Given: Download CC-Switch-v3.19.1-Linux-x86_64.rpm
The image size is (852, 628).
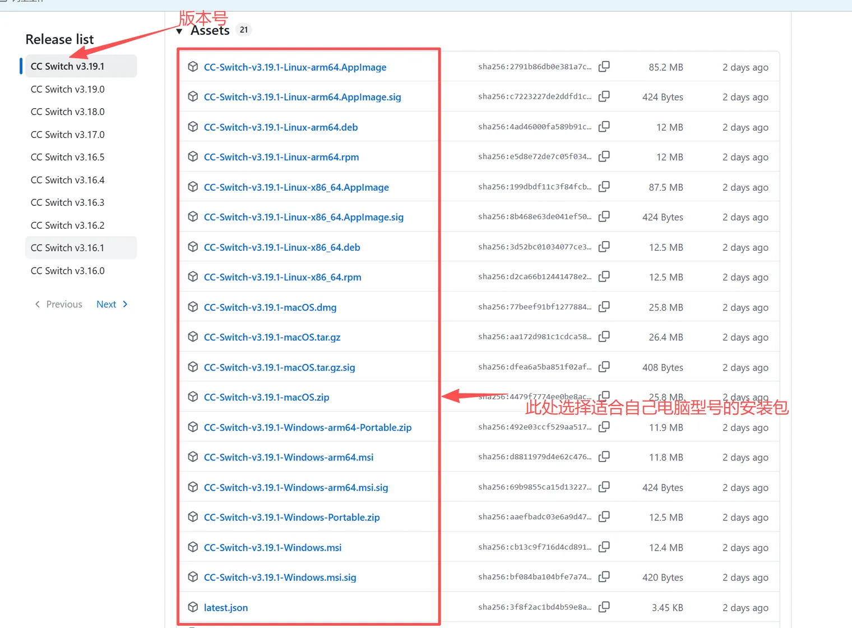Looking at the screenshot, I should [283, 277].
